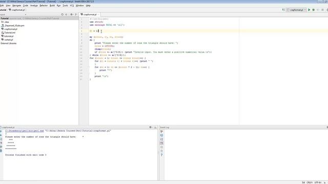Screen dimensions: 328x184
Task: Open the Refactor menu
Action: pos(44,6)
